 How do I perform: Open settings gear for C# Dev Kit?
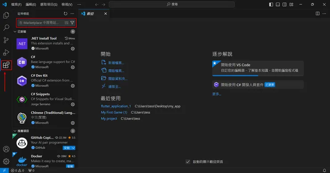click(73, 86)
